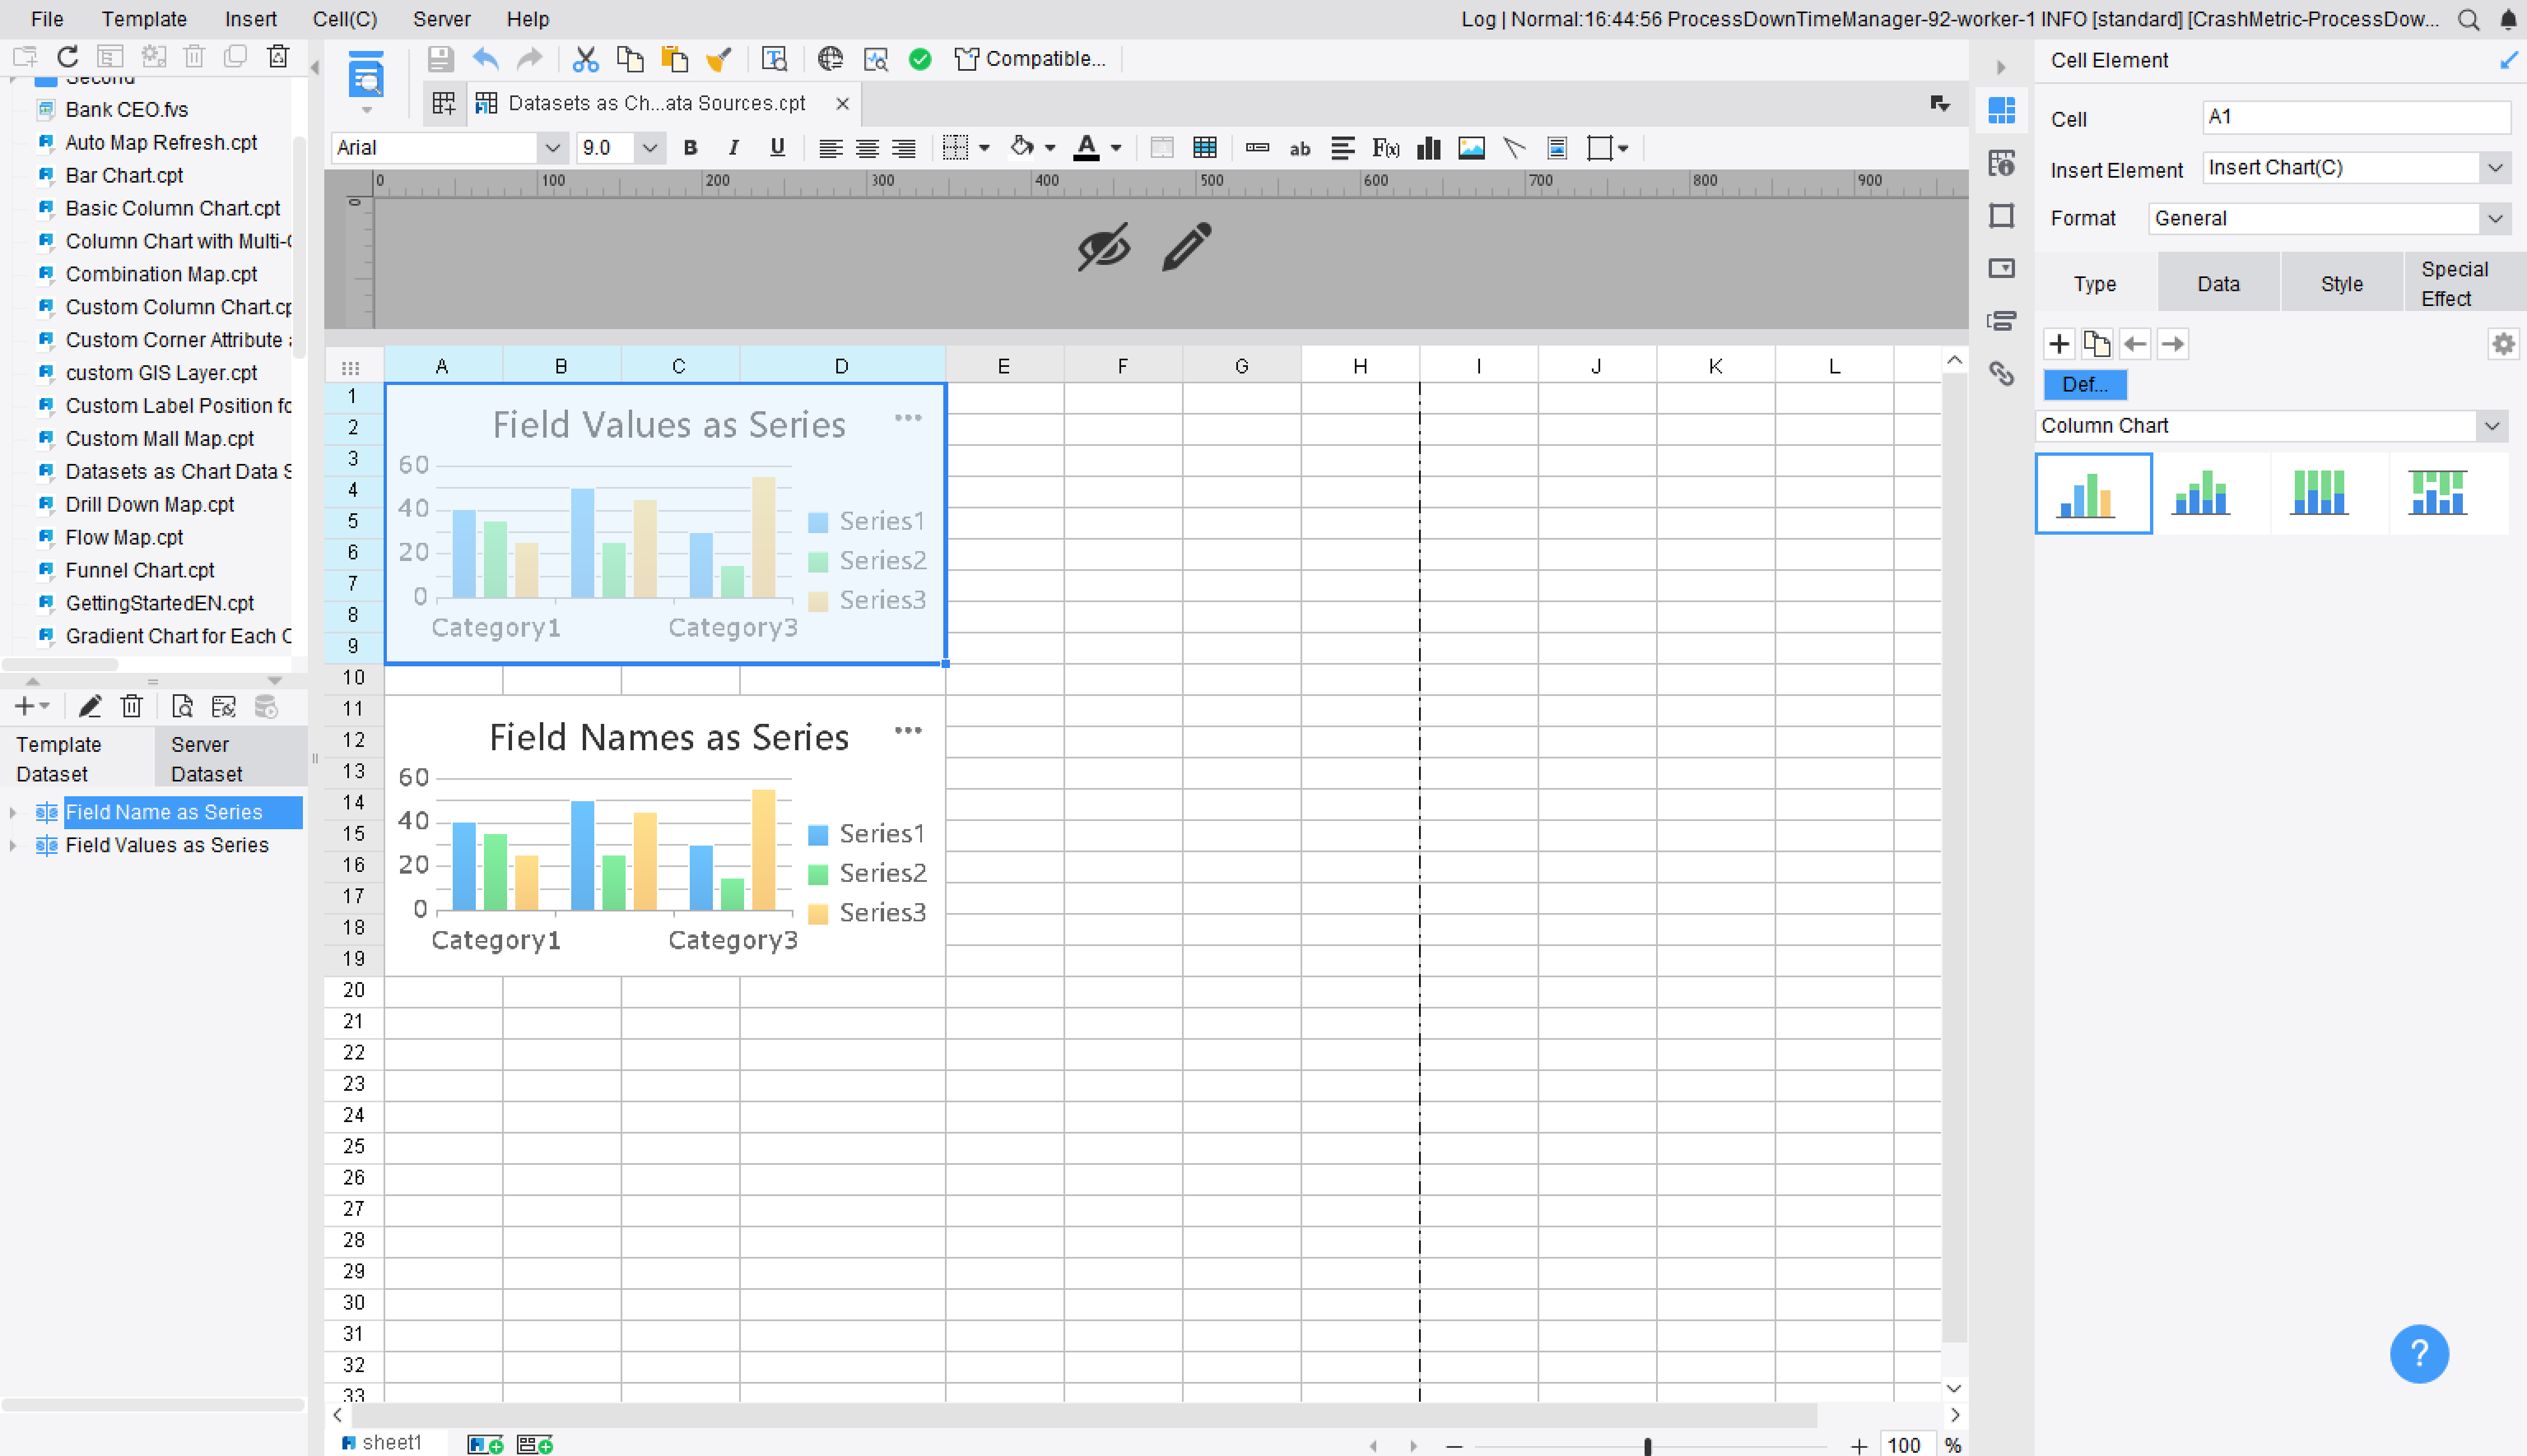Open the Cell(C) menu
The image size is (2527, 1456).
click(344, 19)
